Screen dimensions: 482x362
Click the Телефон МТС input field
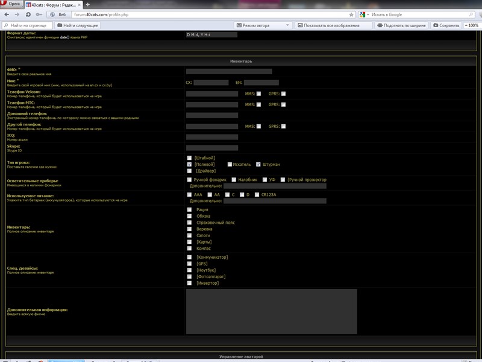[212, 104]
